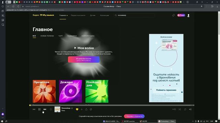This screenshot has width=220, height=123.
Task: Pause the currently playing track
Action: coord(39,109)
